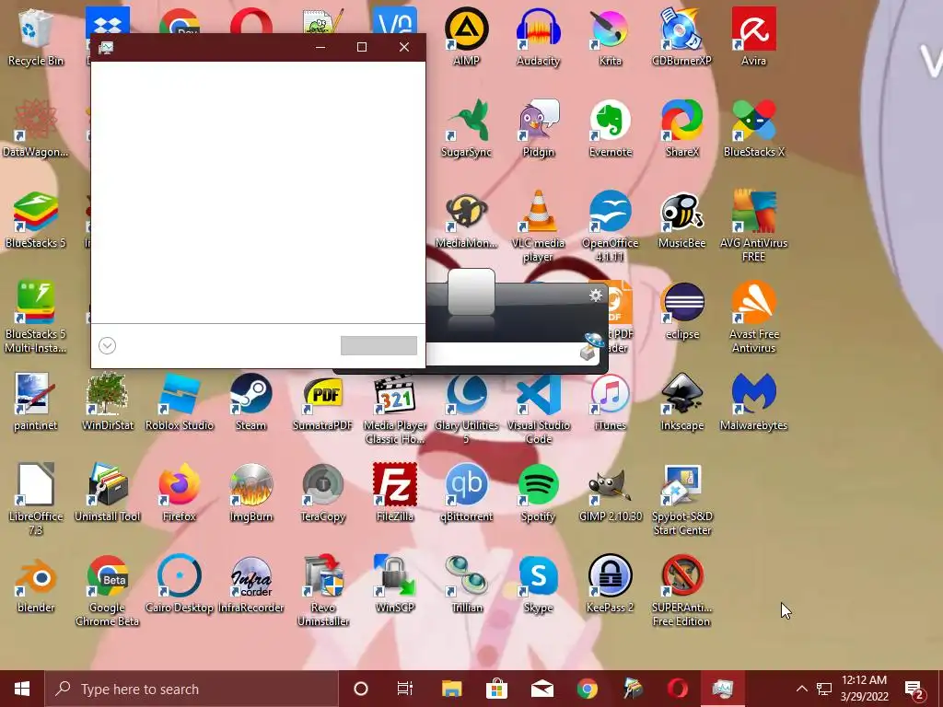Image resolution: width=943 pixels, height=707 pixels.
Task: Maximize the blank application window
Action: click(x=361, y=47)
